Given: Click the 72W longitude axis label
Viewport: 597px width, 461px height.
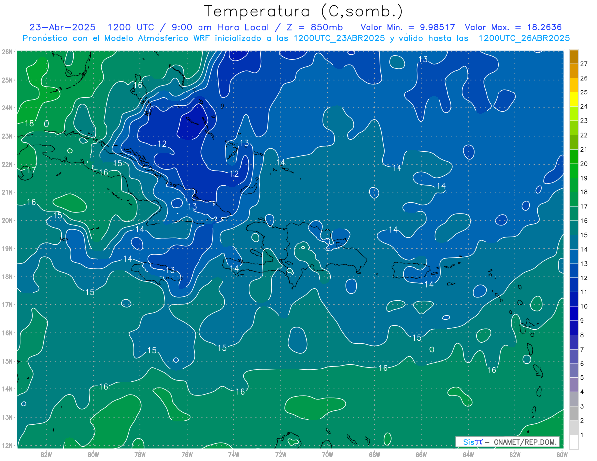Looking at the screenshot, I should tap(281, 454).
